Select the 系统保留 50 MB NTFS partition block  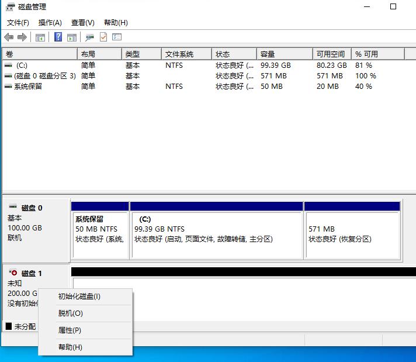[x=100, y=230]
